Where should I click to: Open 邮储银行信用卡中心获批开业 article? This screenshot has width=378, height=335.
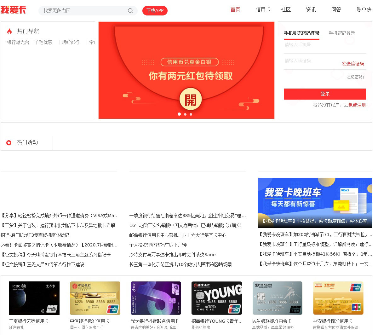coord(178,235)
